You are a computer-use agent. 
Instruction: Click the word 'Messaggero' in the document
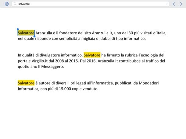coord(52,67)
